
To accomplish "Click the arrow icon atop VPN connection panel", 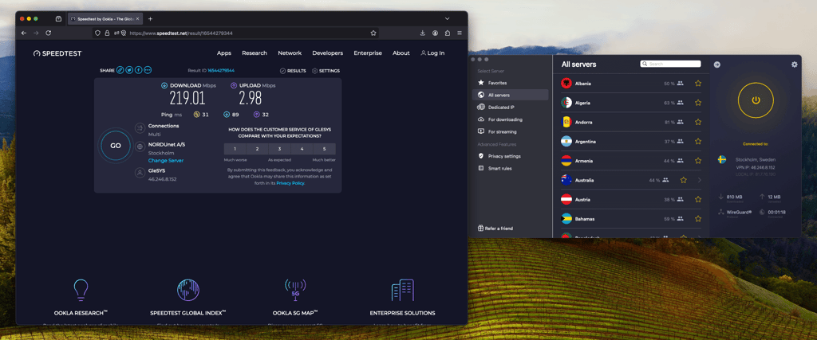I will 717,64.
